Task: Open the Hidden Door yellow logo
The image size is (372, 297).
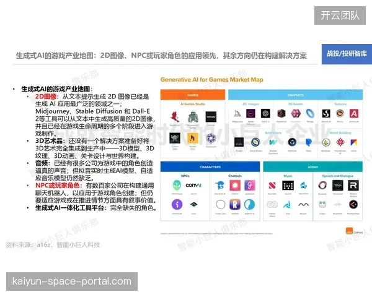Action: click(193, 138)
